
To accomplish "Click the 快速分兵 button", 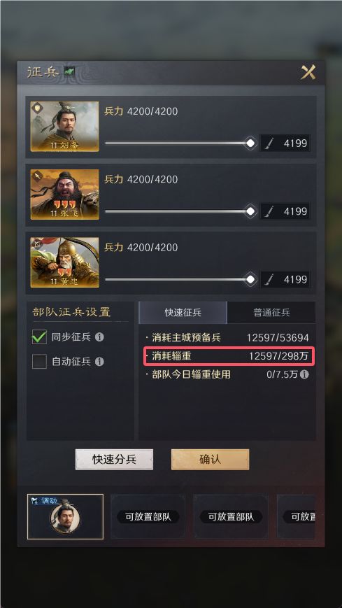I will coord(115,460).
